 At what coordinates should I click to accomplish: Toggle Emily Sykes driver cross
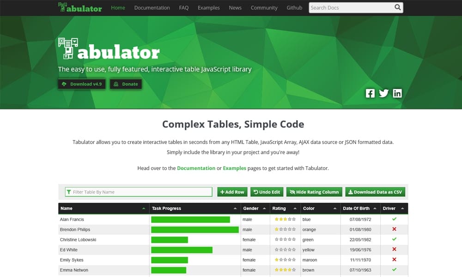click(394, 259)
